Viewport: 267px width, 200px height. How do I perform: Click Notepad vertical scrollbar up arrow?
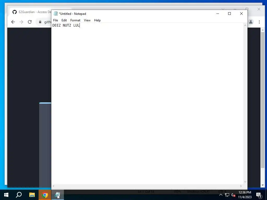pos(245,25)
